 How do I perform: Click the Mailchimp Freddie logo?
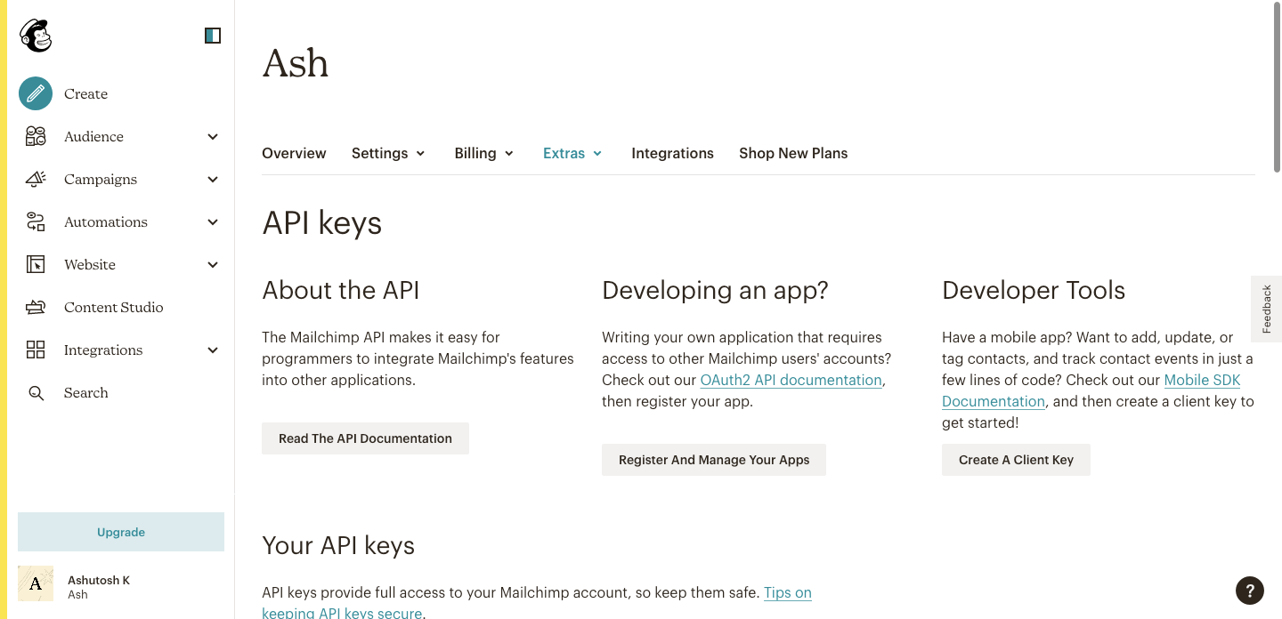coord(36,36)
